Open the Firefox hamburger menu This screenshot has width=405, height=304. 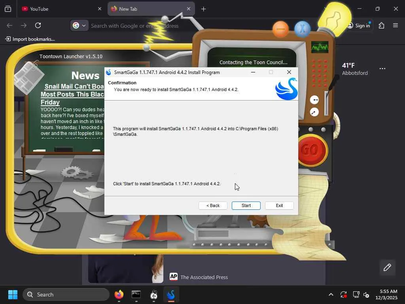[396, 25]
